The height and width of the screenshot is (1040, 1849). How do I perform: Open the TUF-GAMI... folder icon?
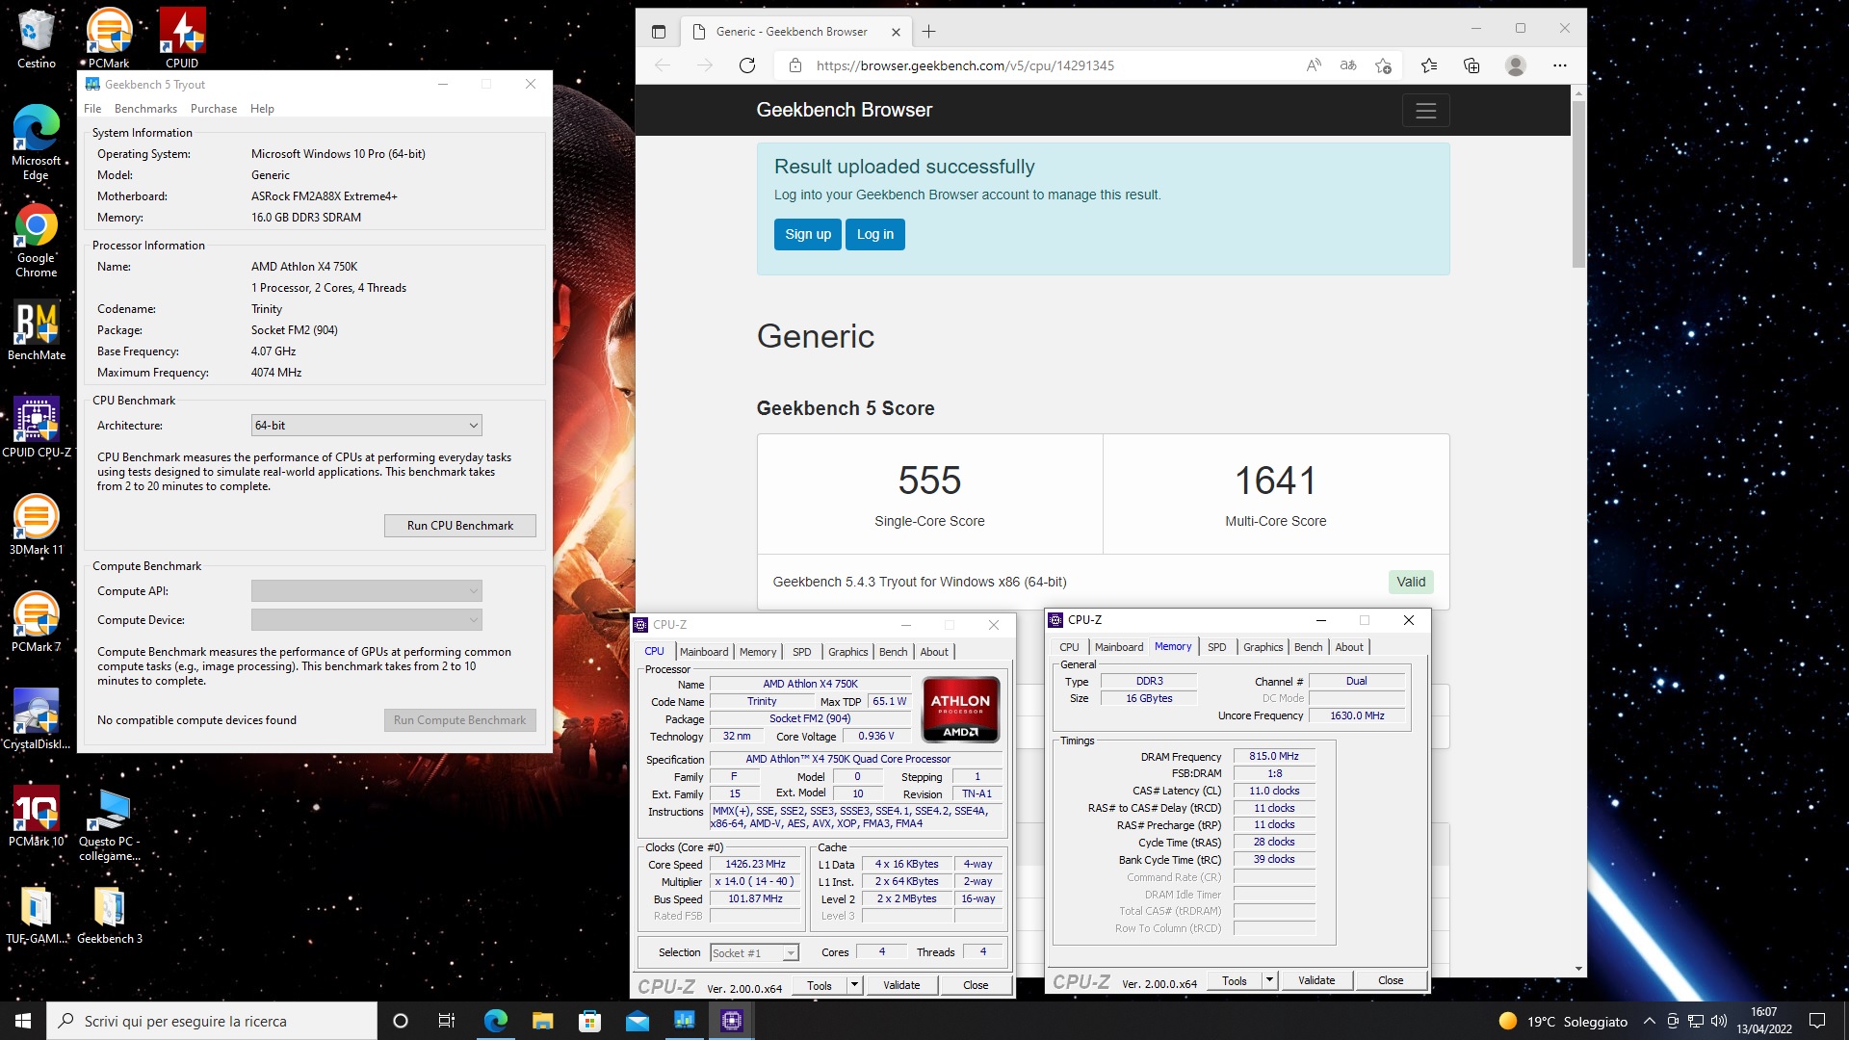[37, 915]
